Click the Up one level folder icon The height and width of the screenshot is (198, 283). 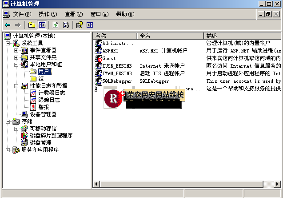click(x=32, y=25)
